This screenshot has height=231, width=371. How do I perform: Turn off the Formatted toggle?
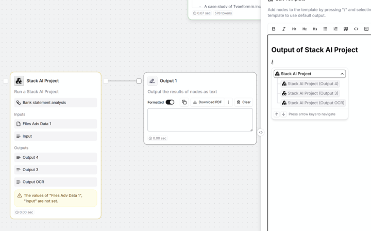pyautogui.click(x=170, y=102)
